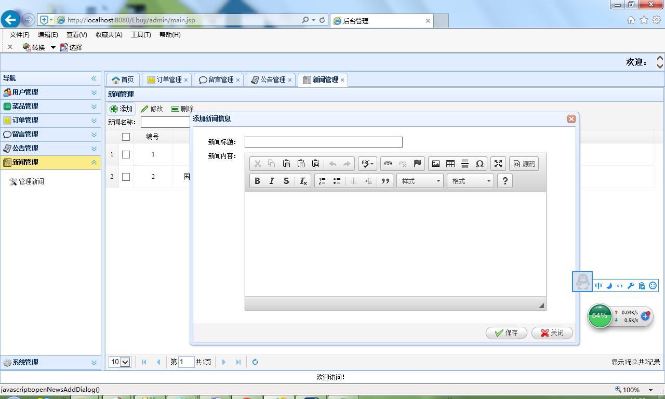This screenshot has width=665, height=399.
Task: Click the 关闭 button in dialog
Action: tap(552, 333)
